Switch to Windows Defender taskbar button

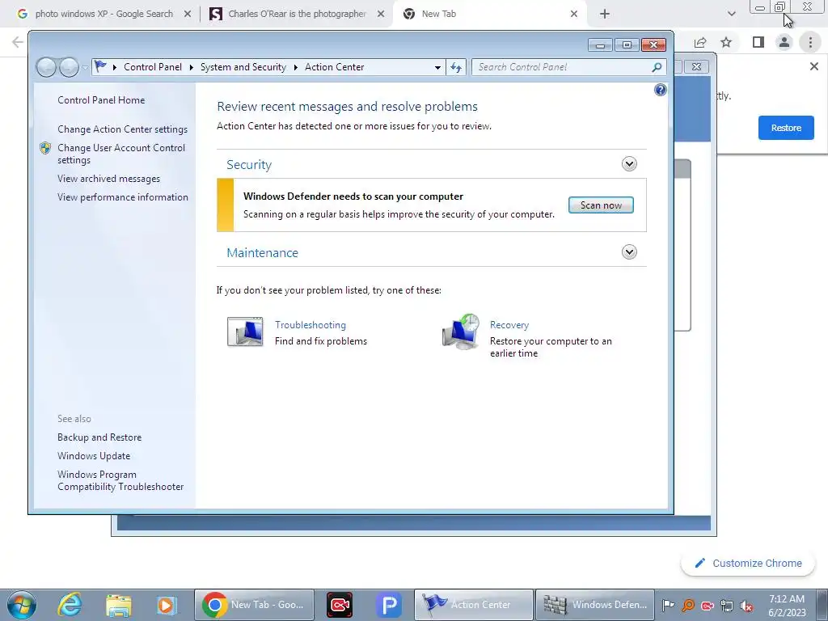click(x=594, y=605)
